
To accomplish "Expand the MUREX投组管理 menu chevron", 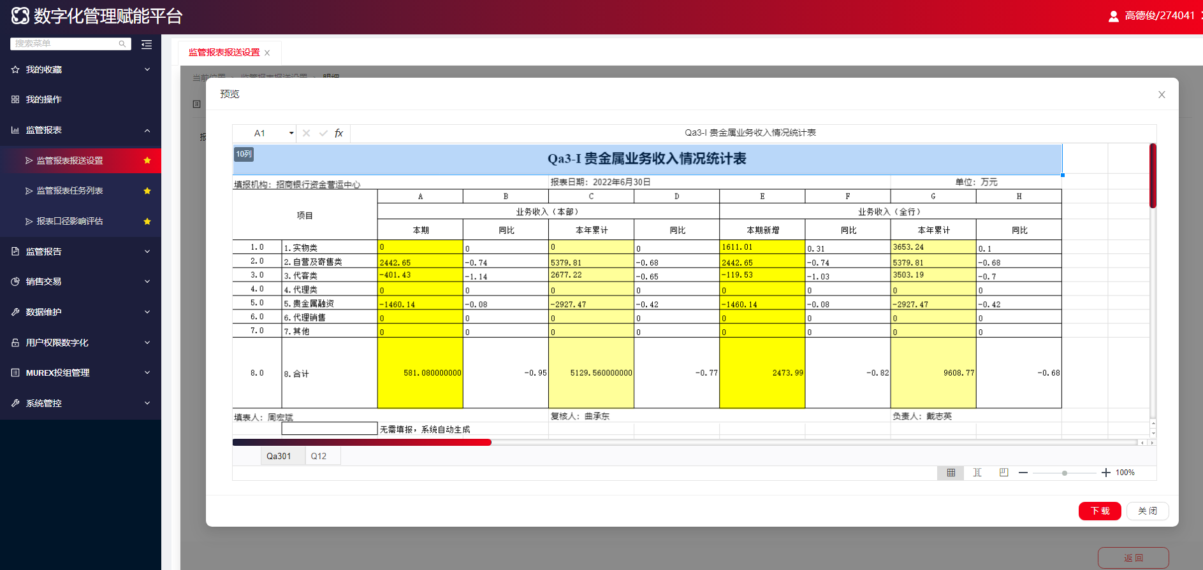I will 147,373.
